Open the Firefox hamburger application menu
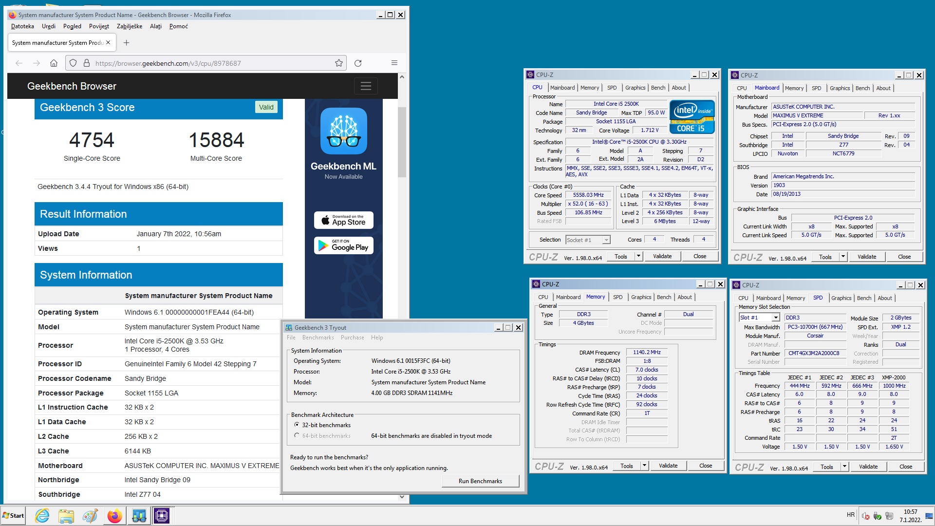 point(394,63)
